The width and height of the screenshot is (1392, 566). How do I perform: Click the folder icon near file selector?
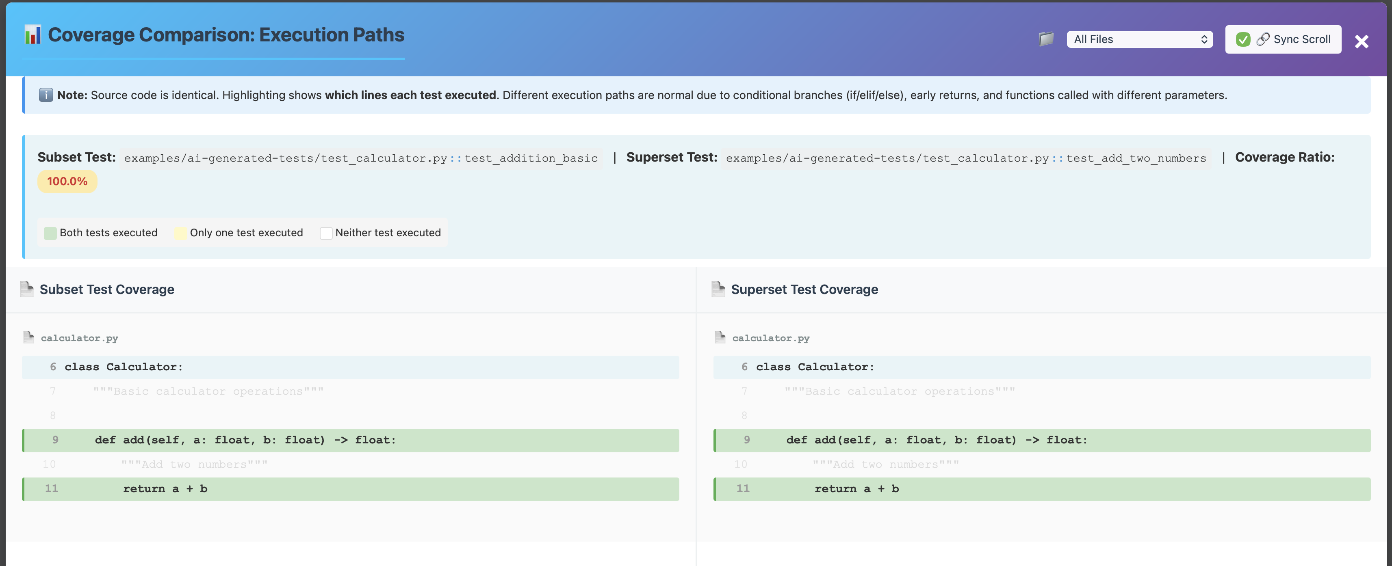click(x=1046, y=39)
